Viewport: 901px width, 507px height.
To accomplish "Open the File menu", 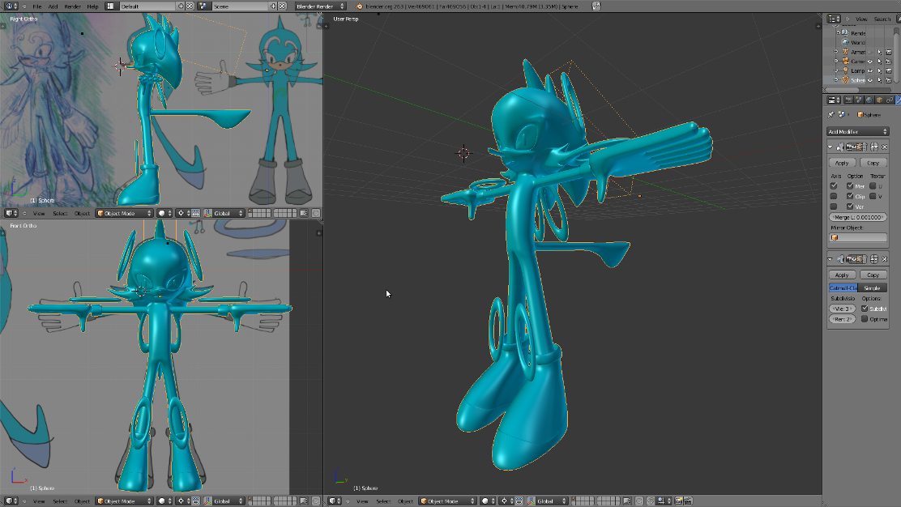I will pos(37,6).
